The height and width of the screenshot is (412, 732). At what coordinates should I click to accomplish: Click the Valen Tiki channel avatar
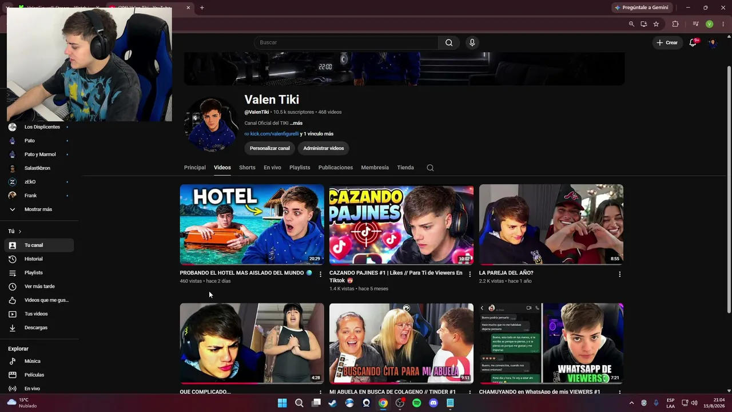pos(211,125)
